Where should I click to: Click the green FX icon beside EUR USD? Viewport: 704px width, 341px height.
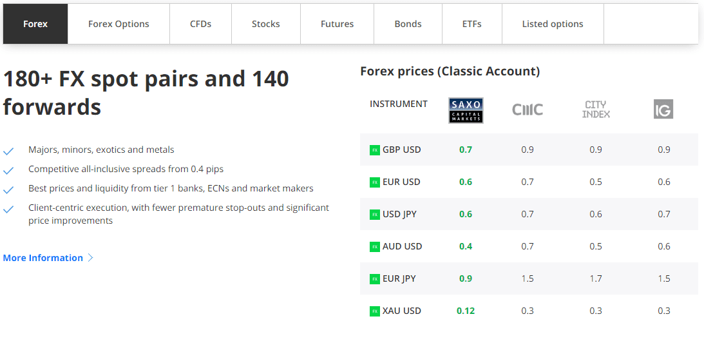click(375, 182)
